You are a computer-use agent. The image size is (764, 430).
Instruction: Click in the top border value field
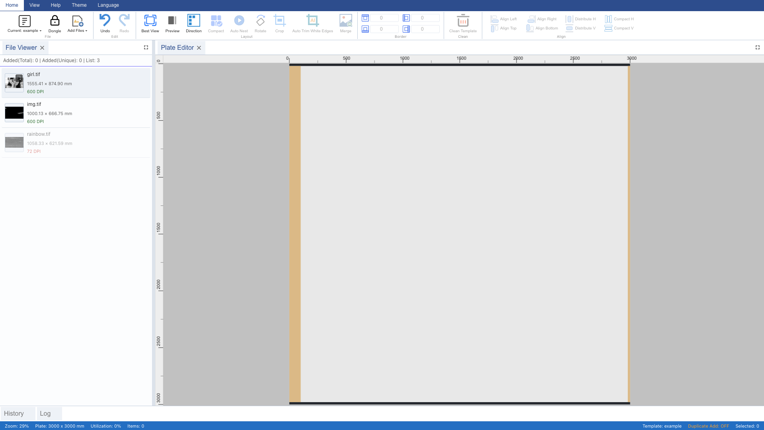[x=384, y=18]
